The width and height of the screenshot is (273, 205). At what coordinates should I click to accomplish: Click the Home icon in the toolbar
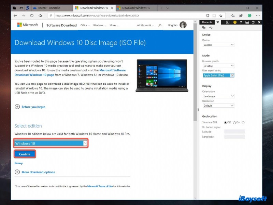[x=40, y=15]
